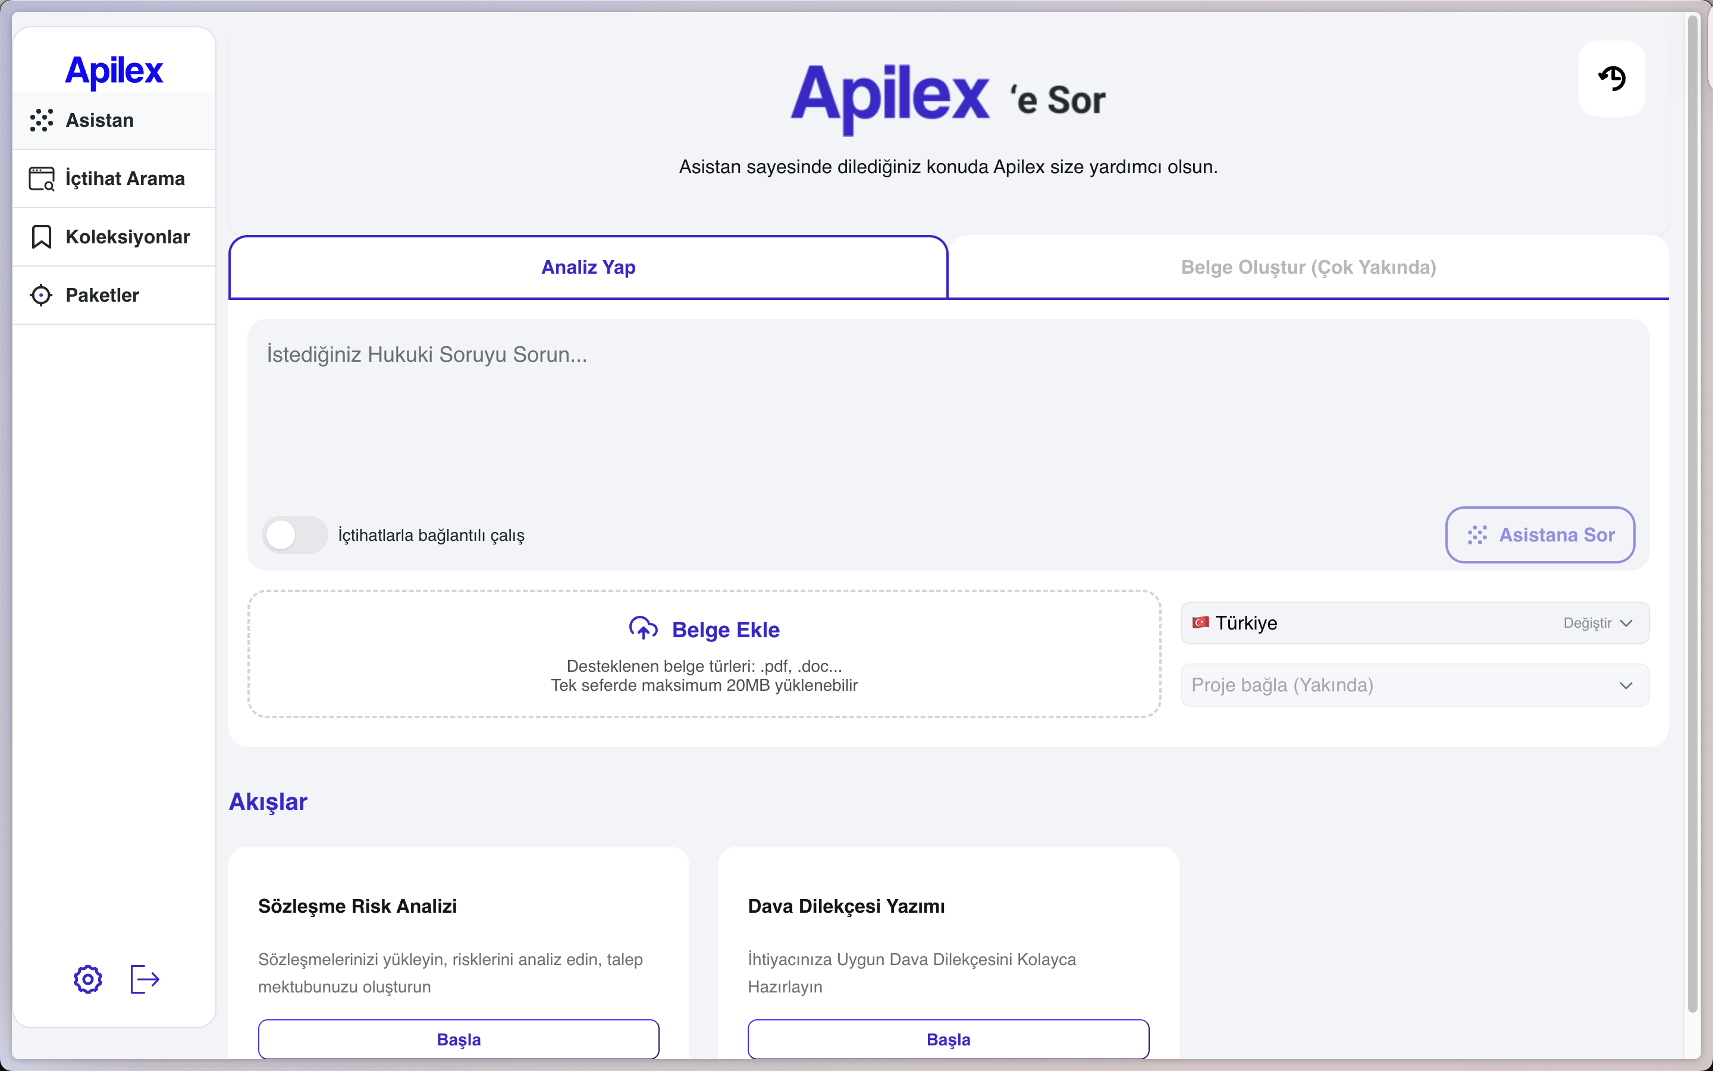Go to İçtihat Arama in sidebar
The image size is (1713, 1071).
114,178
